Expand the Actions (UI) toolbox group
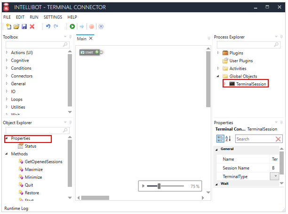This screenshot has width=288, height=214. point(7,53)
